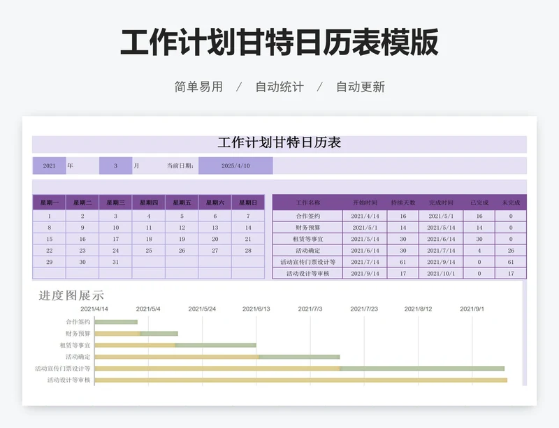Screen dimensions: 559x428
Task: Select the 星期日 calendar column header
Action: tap(248, 202)
